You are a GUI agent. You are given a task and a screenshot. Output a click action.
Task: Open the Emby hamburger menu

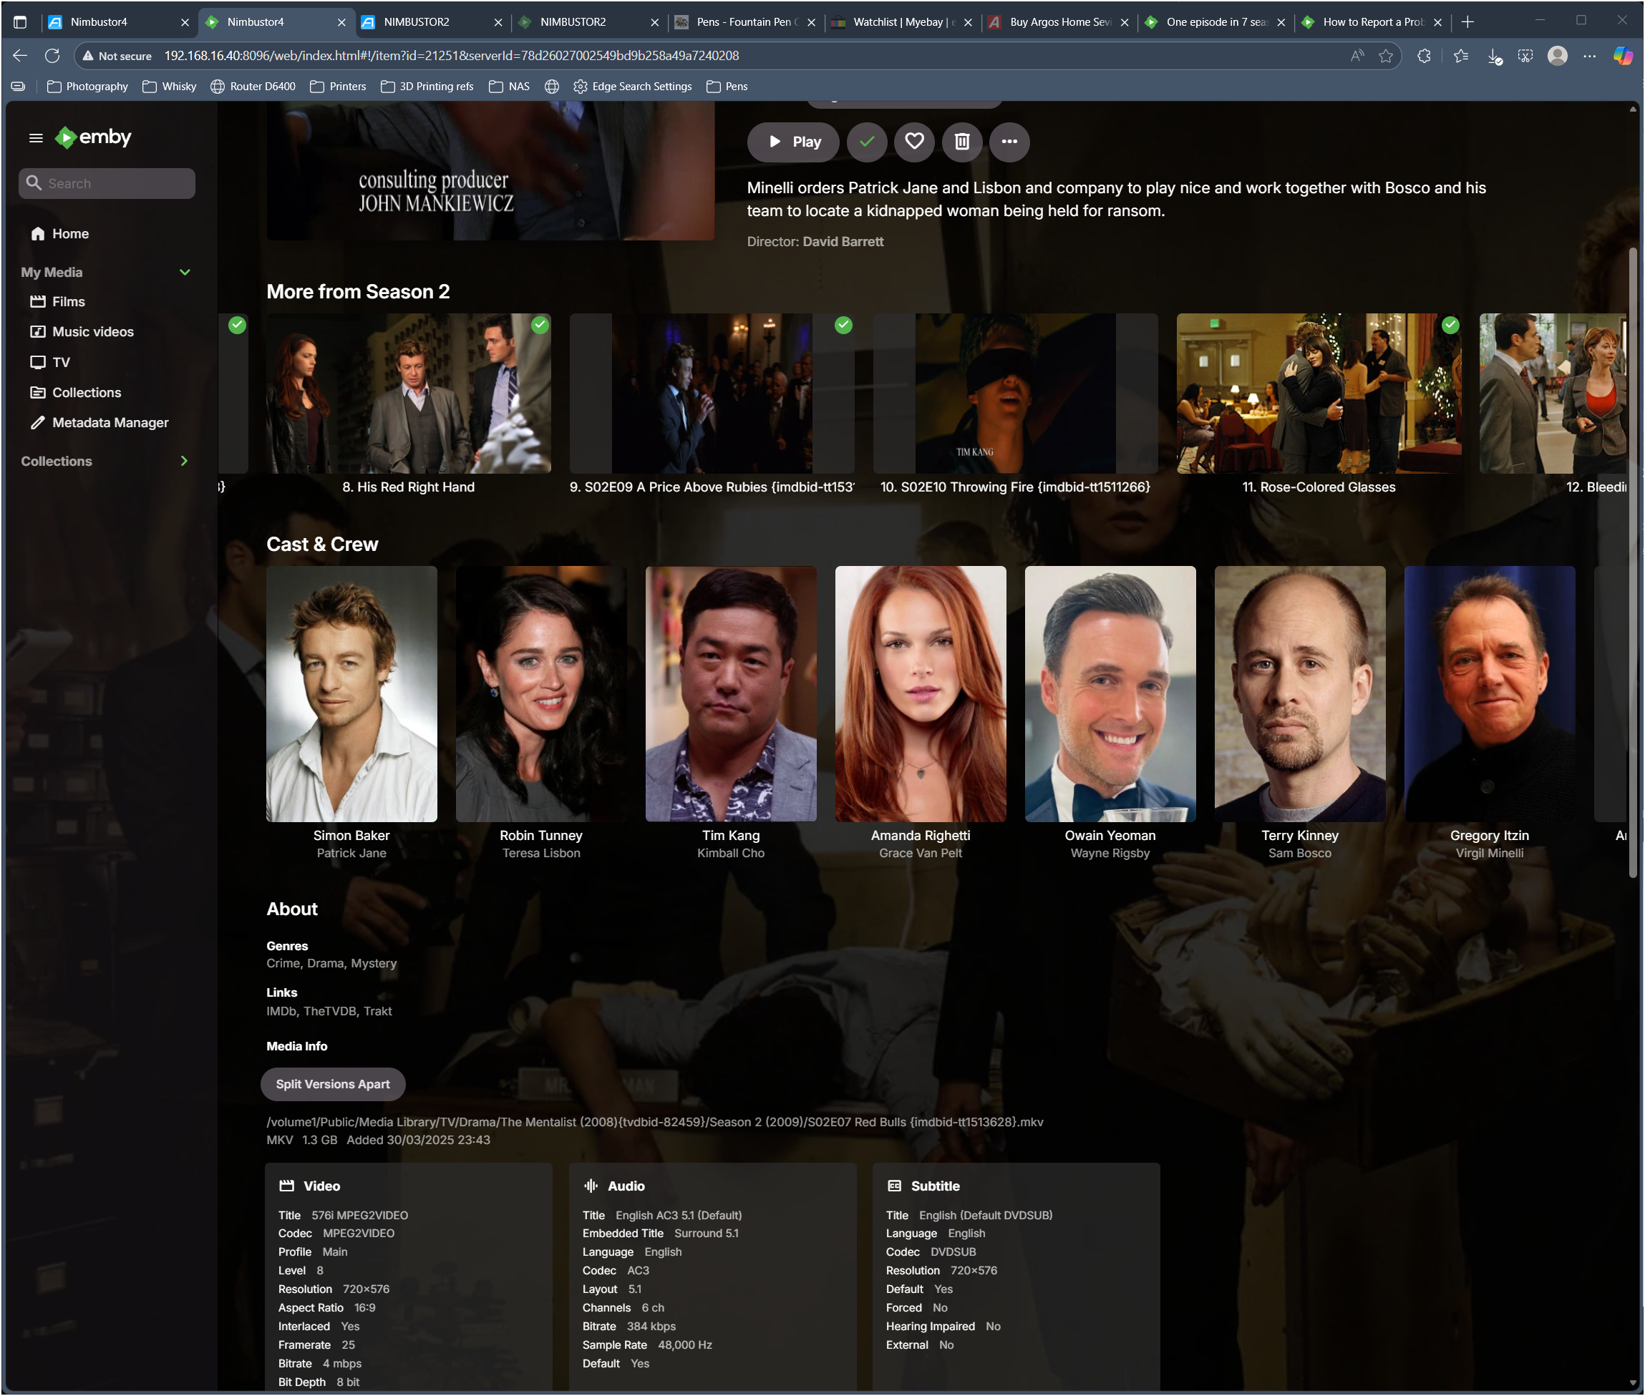pos(36,137)
